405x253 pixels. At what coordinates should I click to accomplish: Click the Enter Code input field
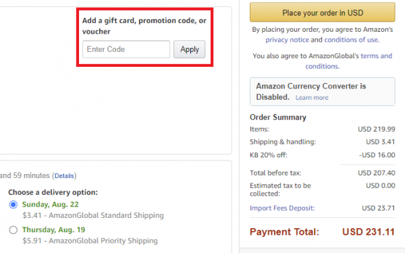click(x=126, y=49)
